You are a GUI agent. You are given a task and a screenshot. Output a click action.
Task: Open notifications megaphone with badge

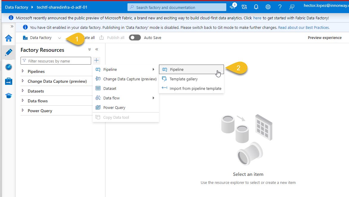pos(233,6)
